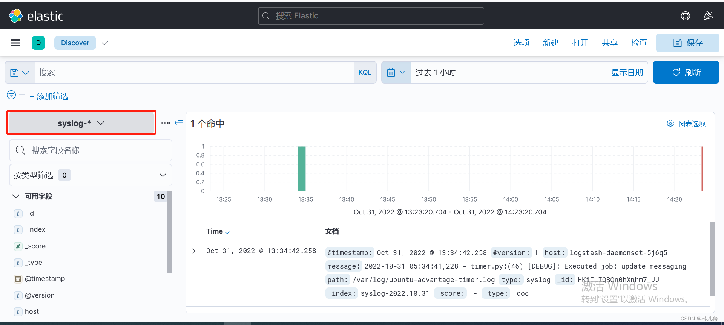Click the saved query disk icon
Viewport: 724px width, 325px height.
[14, 73]
